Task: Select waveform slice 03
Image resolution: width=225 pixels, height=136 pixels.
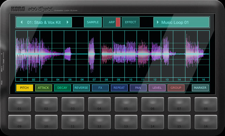Action: 46,56
